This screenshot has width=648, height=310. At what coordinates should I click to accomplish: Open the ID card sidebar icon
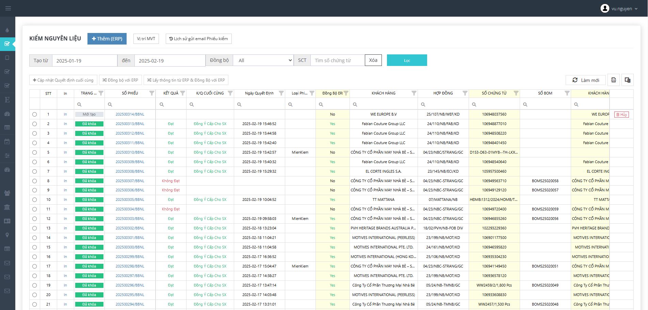click(x=7, y=221)
